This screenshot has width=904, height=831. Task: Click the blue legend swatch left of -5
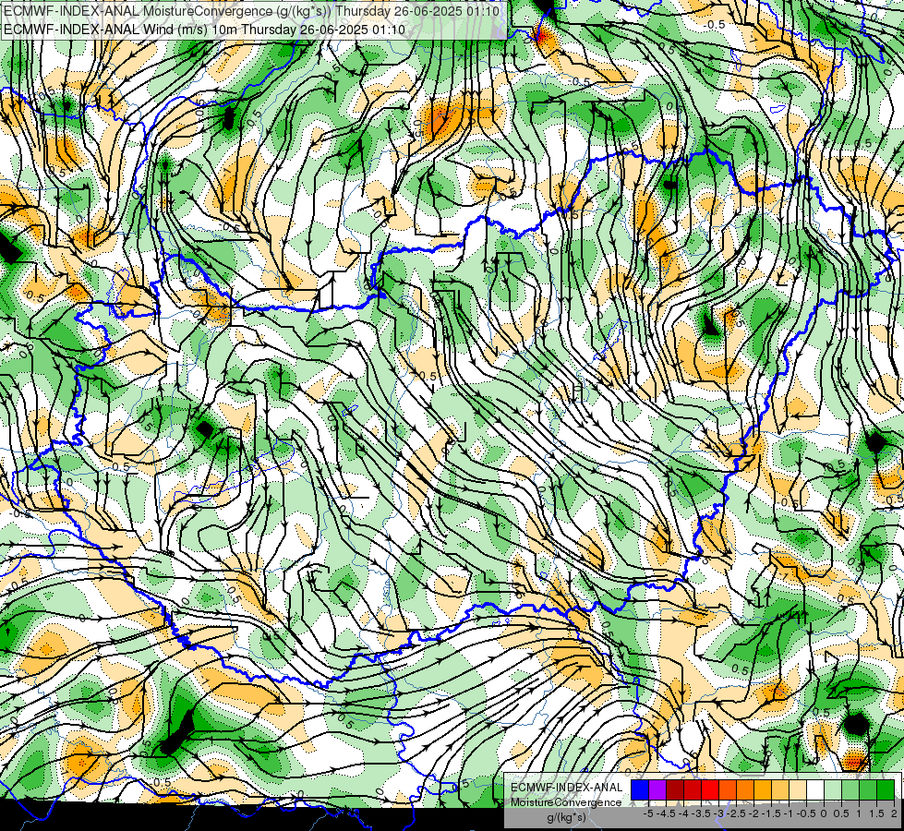640,790
